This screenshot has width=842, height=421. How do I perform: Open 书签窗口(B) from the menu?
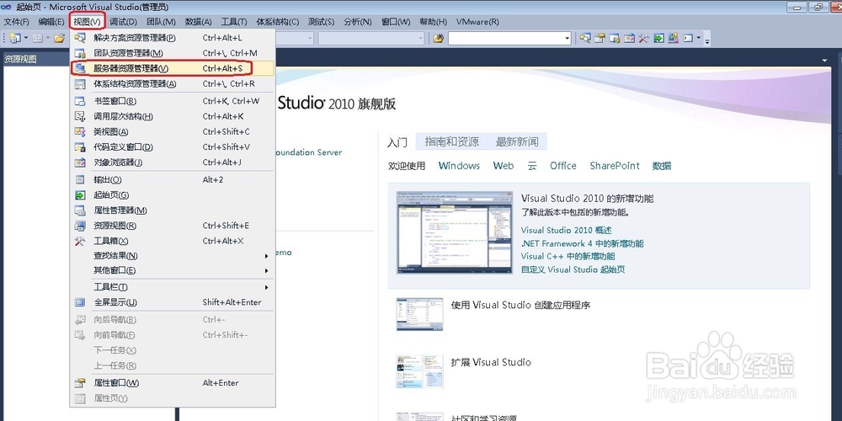coord(173,101)
